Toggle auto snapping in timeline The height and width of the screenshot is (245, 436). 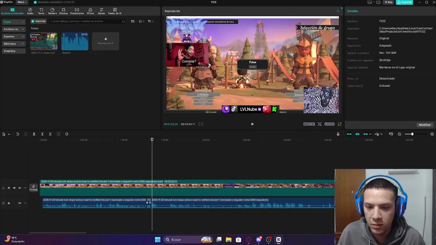[357, 134]
